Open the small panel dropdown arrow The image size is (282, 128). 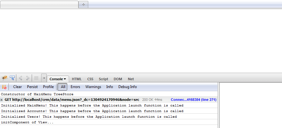click(x=44, y=78)
